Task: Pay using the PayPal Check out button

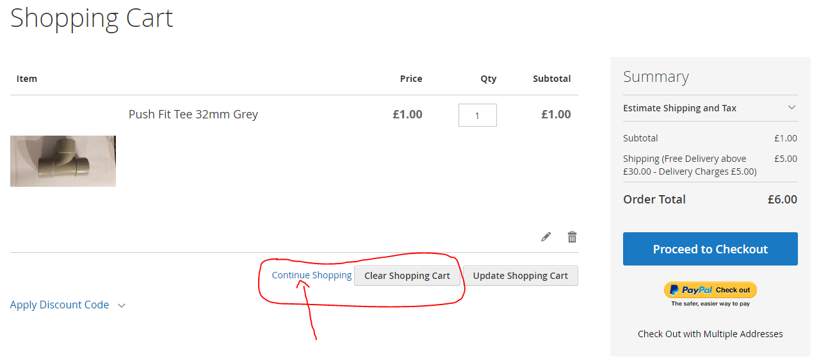Action: 710,290
